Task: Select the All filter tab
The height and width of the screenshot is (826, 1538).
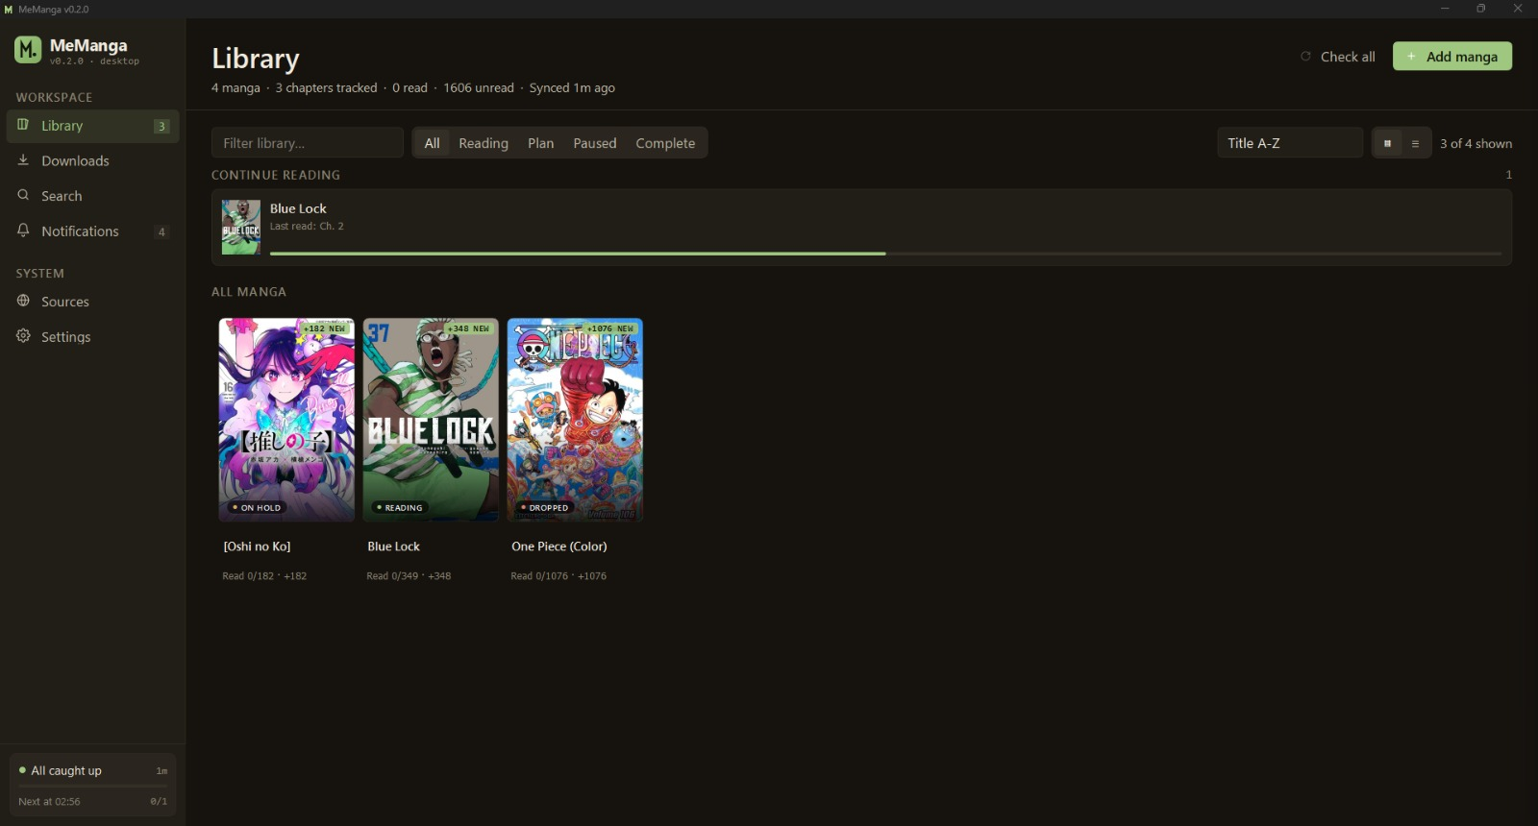Action: [x=432, y=143]
